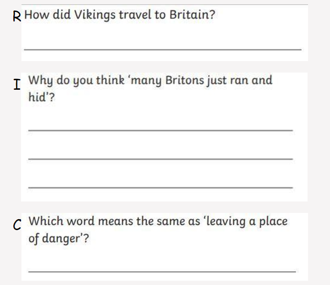Click the word 'How' in first question

tap(37, 15)
